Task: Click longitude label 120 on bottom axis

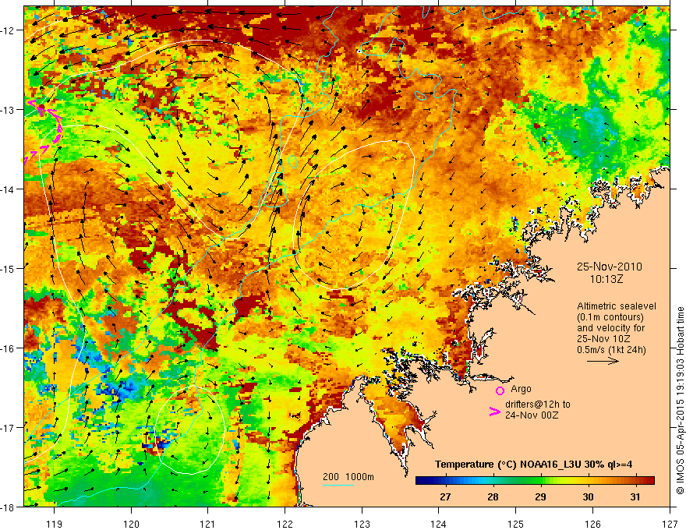Action: [131, 524]
